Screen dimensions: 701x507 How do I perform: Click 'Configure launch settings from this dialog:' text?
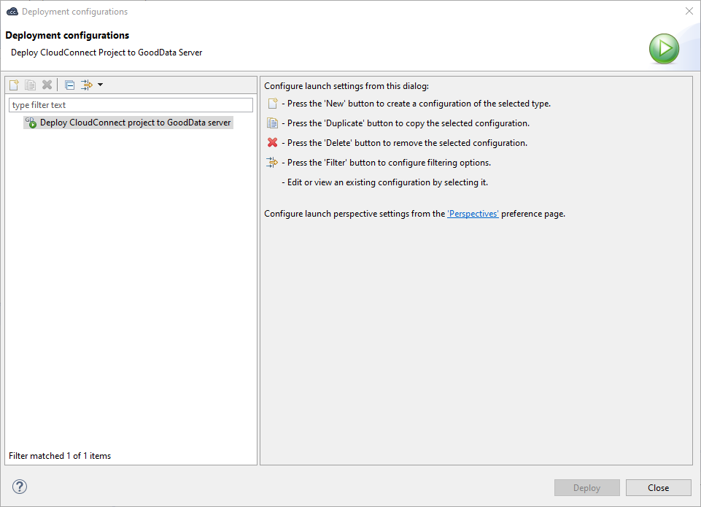pos(346,86)
